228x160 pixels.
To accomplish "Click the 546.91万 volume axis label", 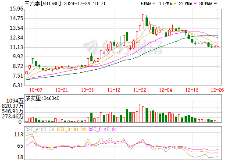I will pos(13,111).
